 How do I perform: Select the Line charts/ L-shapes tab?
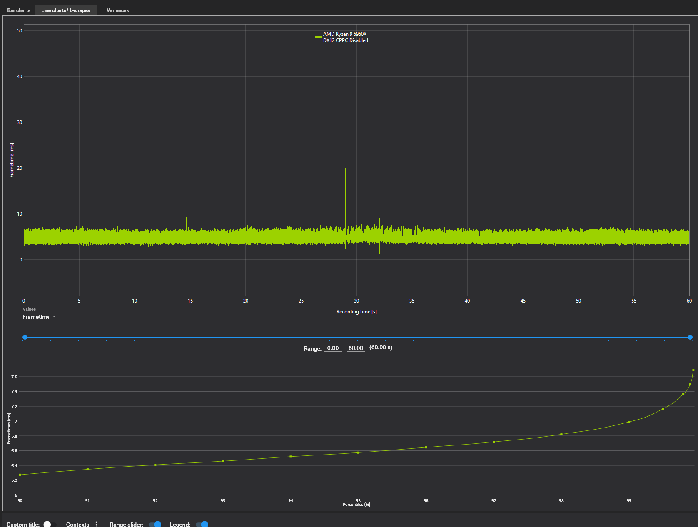[66, 10]
